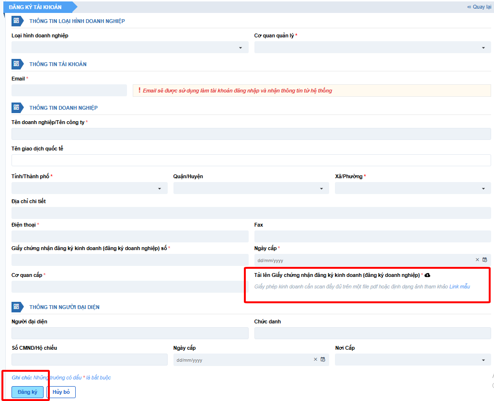Expand the Xã/Phường dropdown

[413, 188]
